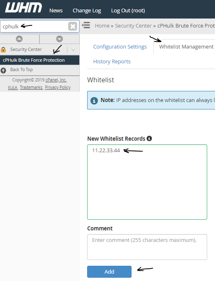Image resolution: width=215 pixels, height=281 pixels.
Task: Click the info icon in the Note box
Action: 94,100
